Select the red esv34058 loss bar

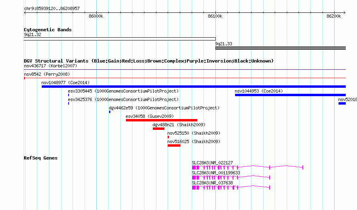click(162, 120)
